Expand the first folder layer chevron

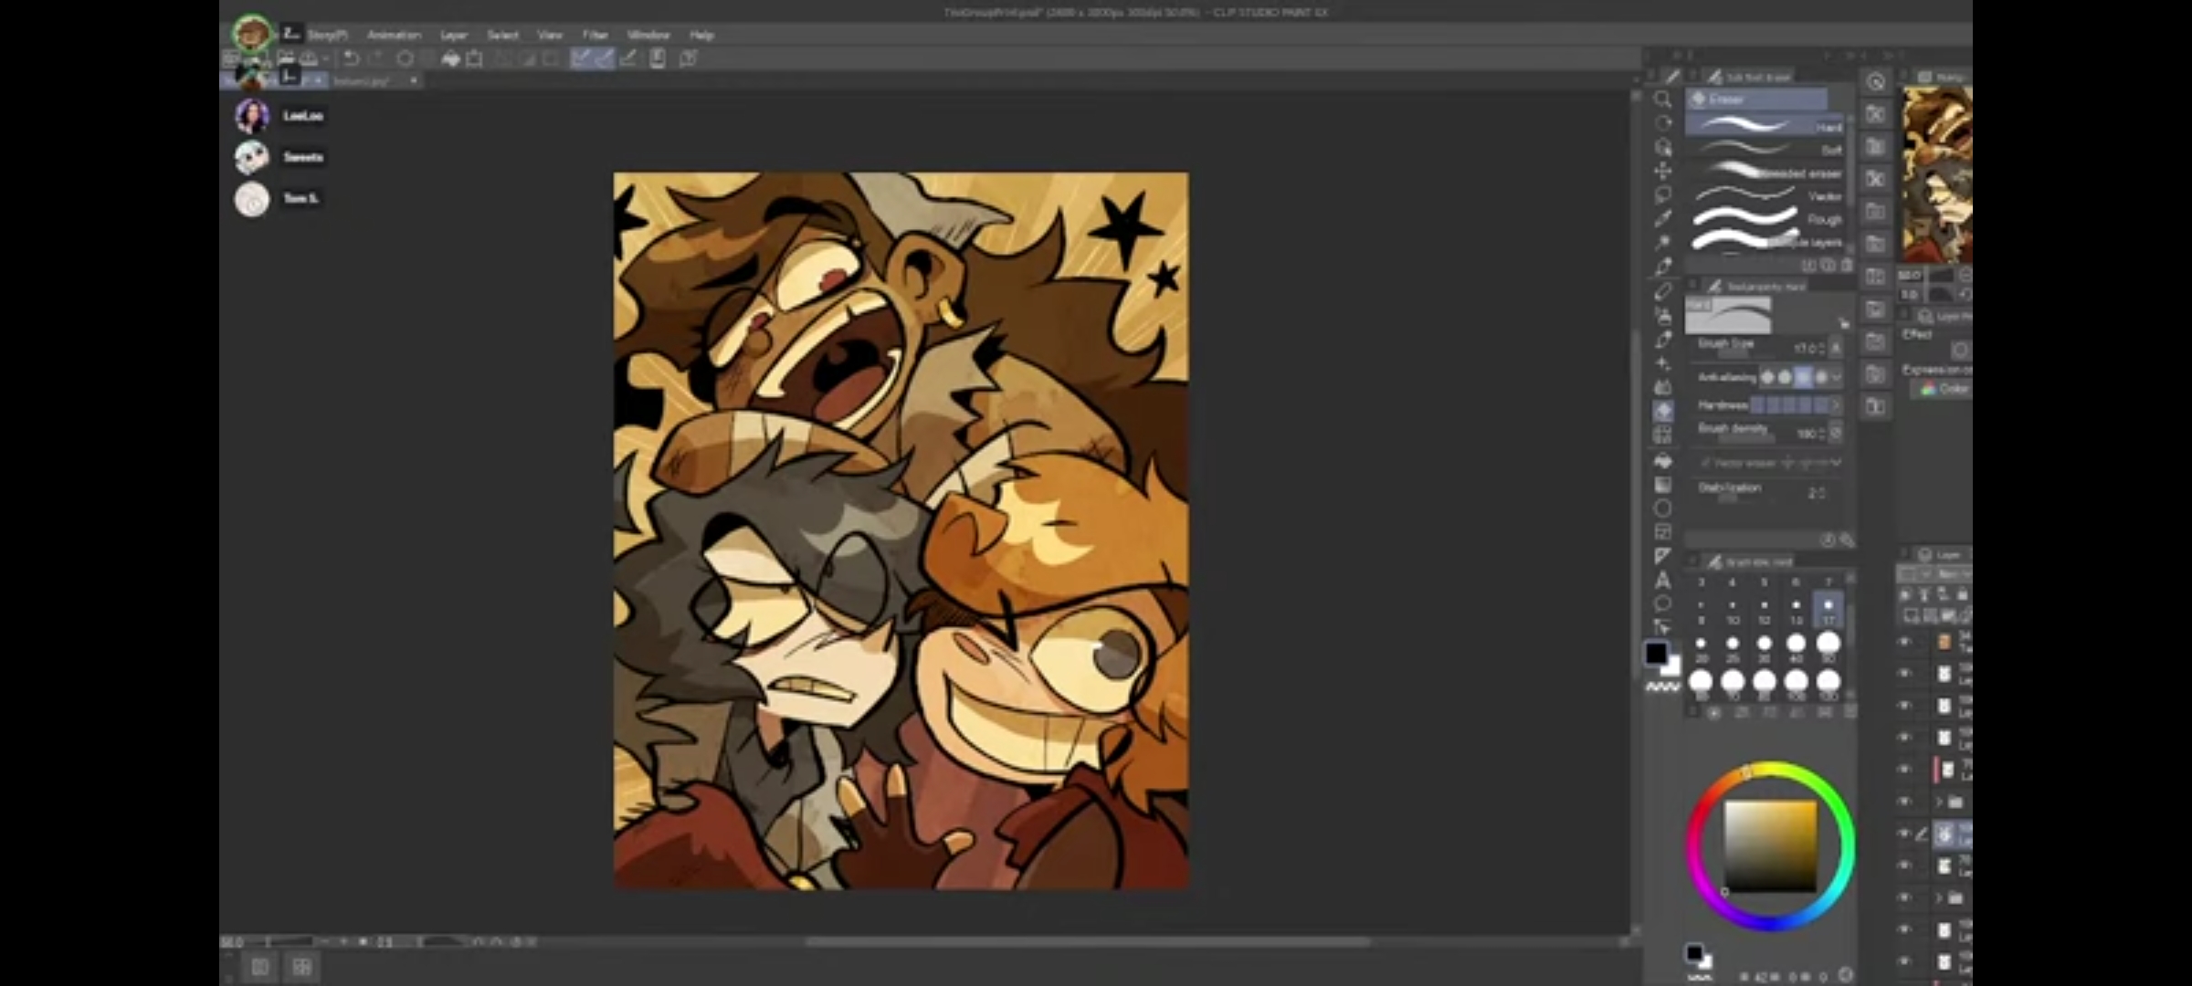point(1938,802)
